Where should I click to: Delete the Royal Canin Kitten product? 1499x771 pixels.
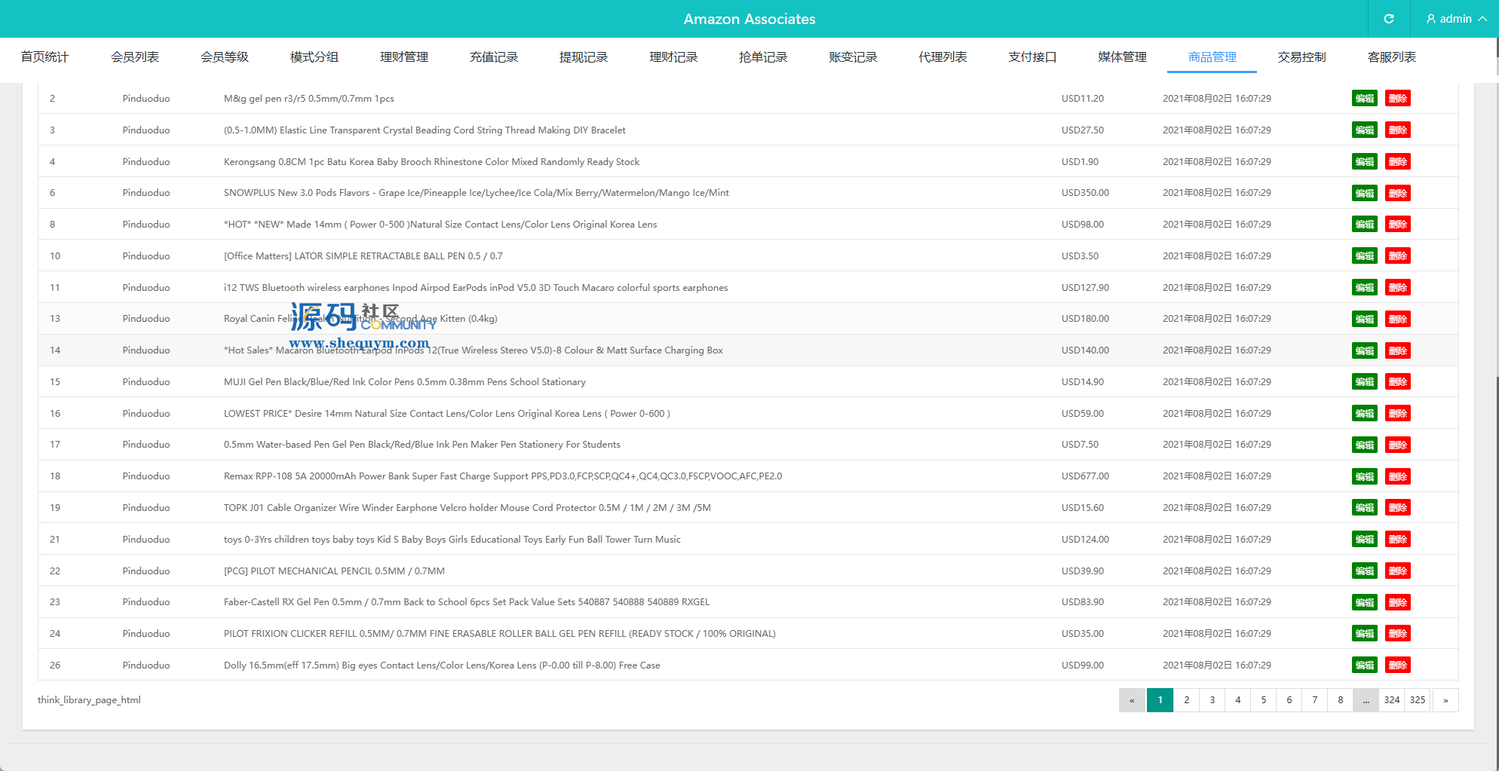coord(1397,319)
